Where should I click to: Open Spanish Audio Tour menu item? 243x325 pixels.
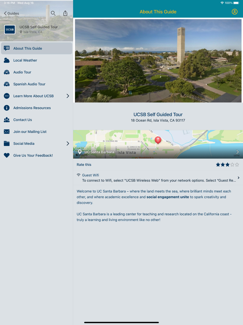coord(36,84)
